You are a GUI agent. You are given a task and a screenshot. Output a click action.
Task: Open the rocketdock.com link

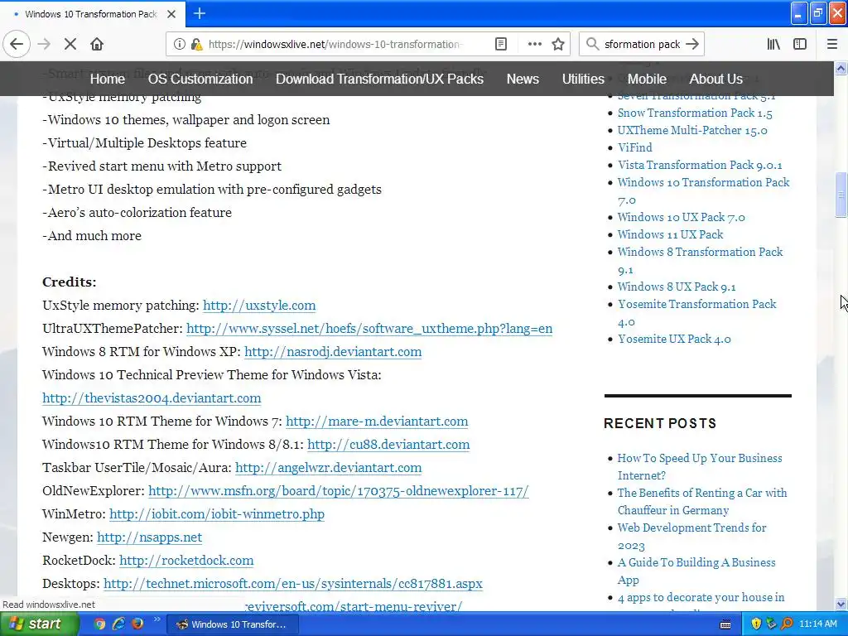(186, 561)
